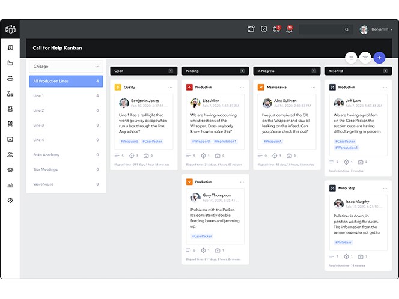Click the search magnifier icon
The height and width of the screenshot is (299, 399).
347,29
